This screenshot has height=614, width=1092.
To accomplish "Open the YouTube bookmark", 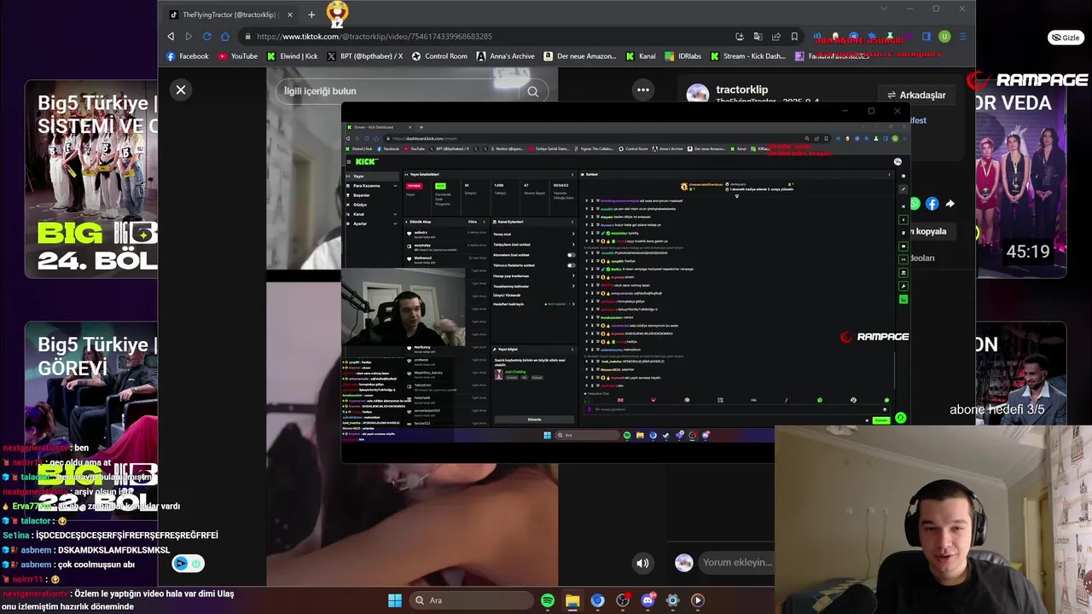I will (237, 56).
